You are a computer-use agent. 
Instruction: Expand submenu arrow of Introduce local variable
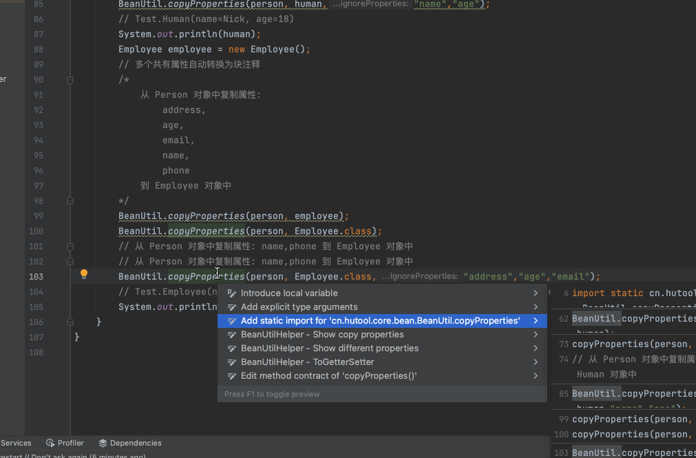[536, 293]
